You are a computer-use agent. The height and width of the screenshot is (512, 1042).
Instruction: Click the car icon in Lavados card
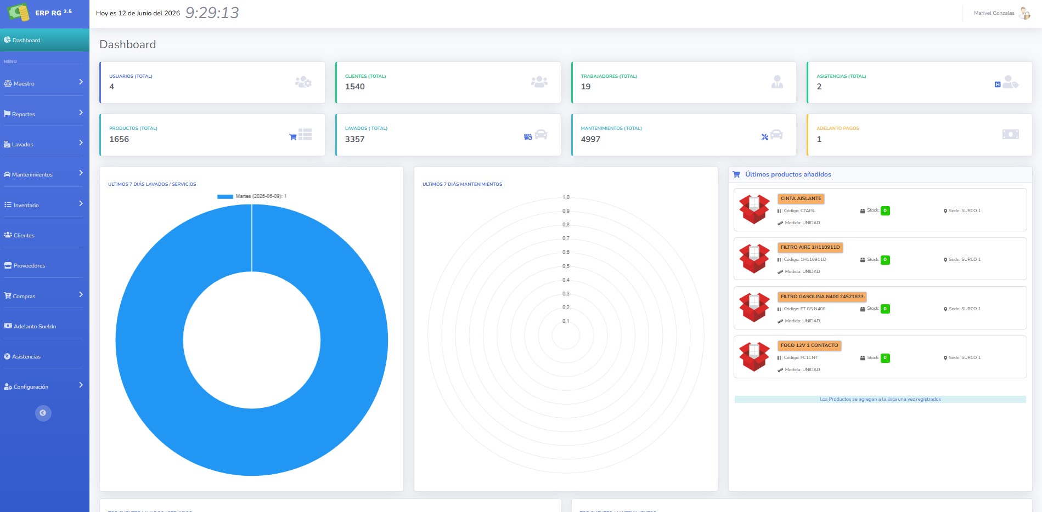click(x=541, y=134)
